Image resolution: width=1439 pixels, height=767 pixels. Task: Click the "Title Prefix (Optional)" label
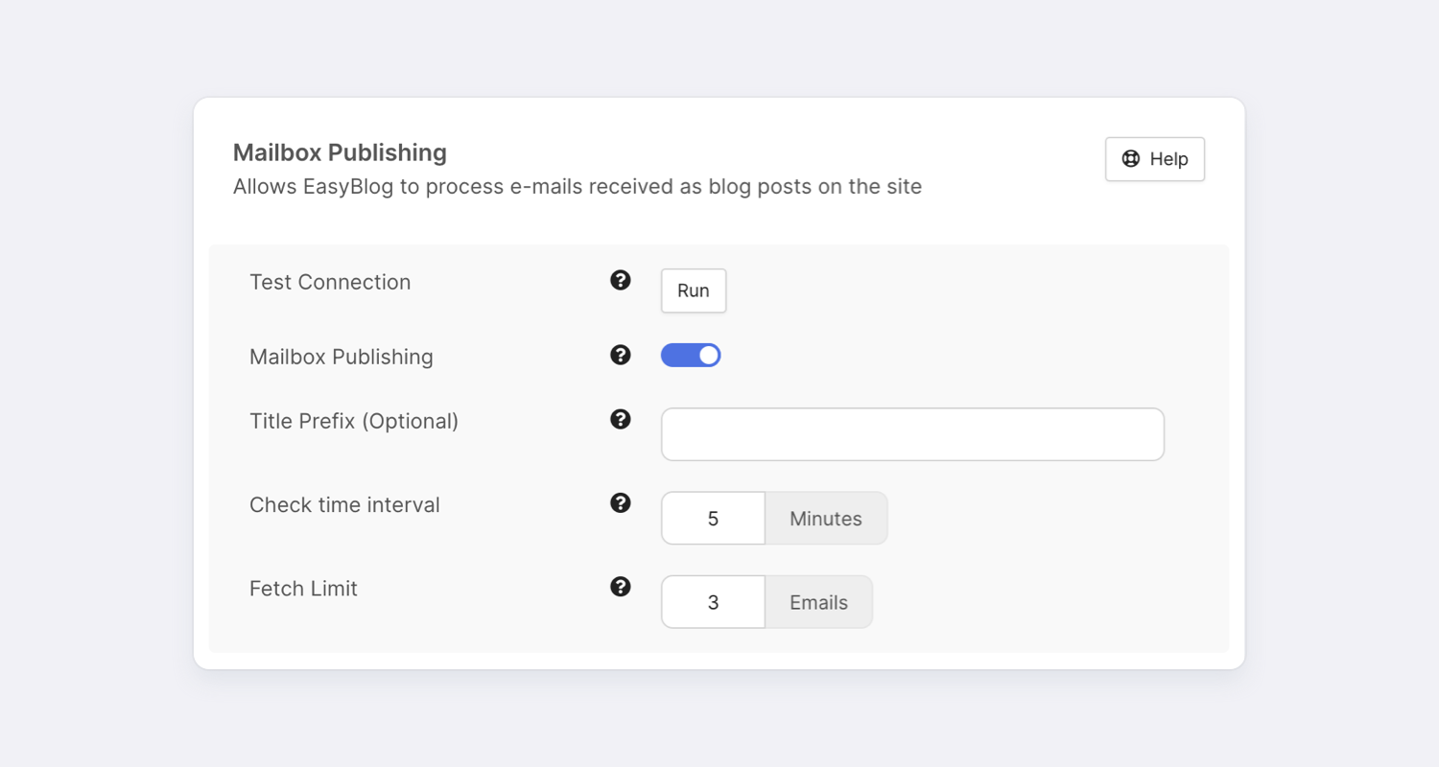coord(354,421)
